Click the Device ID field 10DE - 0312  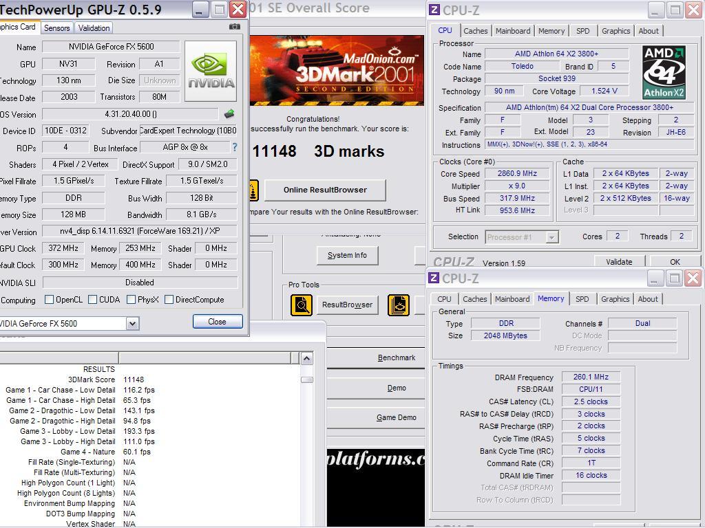click(65, 131)
